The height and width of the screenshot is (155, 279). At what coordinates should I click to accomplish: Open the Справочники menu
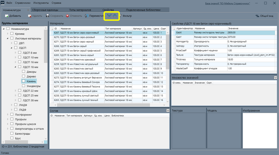(23, 3)
